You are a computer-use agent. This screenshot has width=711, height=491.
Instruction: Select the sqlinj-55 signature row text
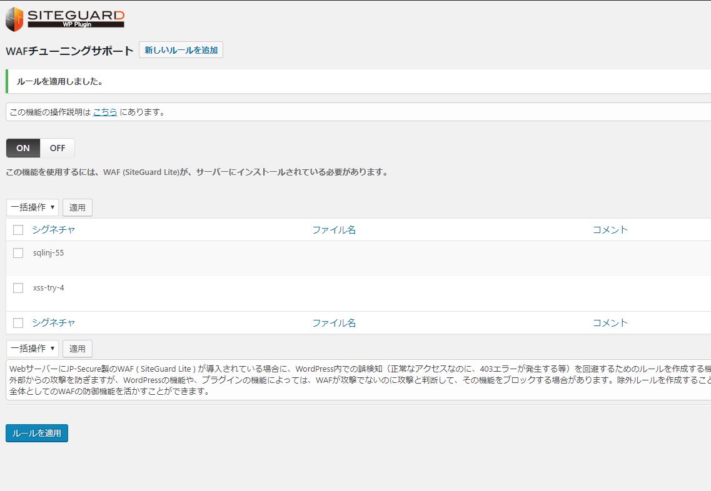[x=49, y=253]
